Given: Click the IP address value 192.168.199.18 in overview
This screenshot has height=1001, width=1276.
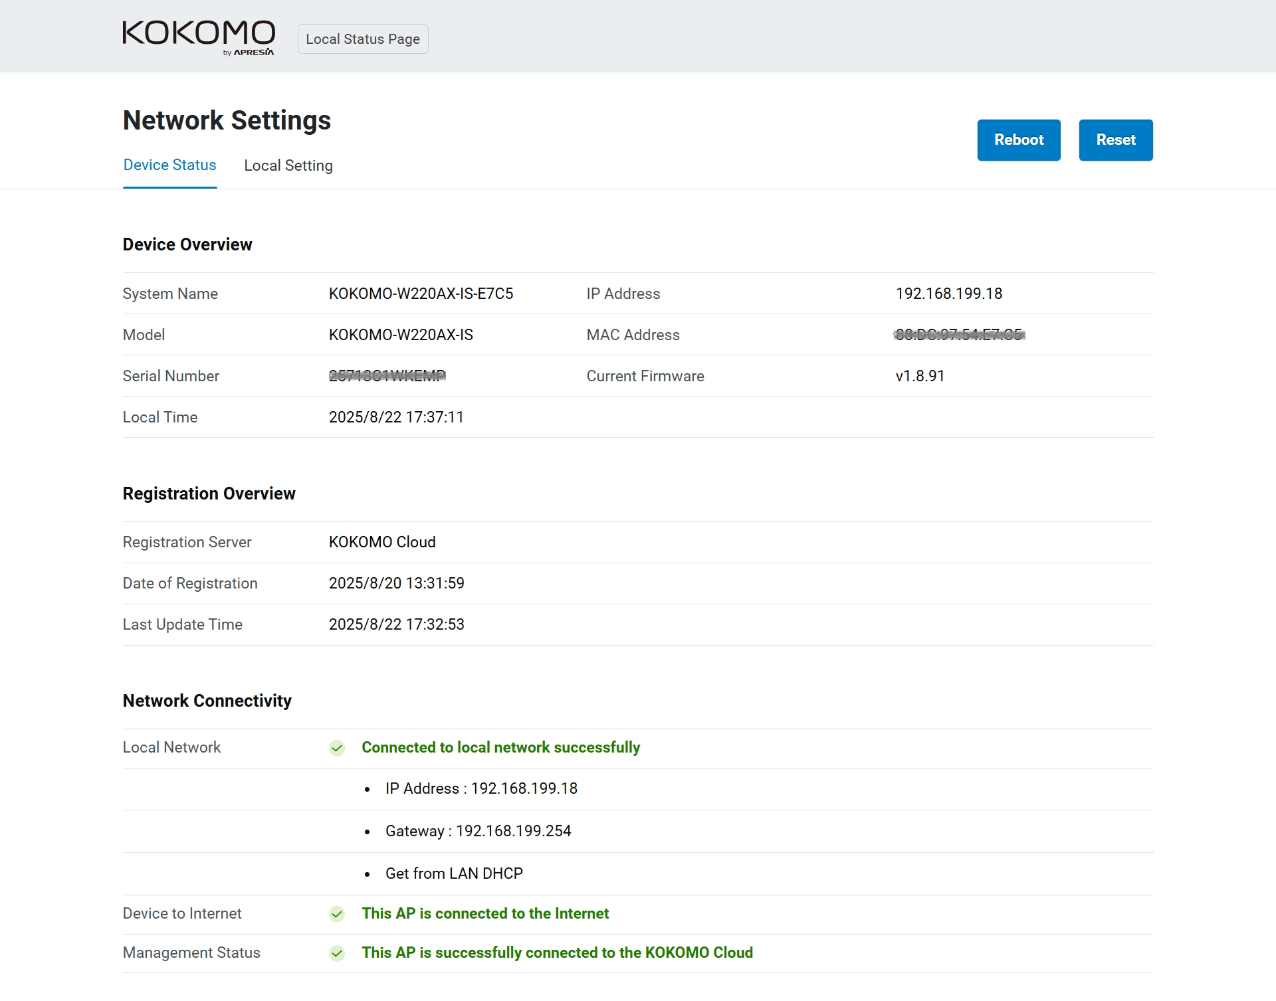Looking at the screenshot, I should point(948,294).
